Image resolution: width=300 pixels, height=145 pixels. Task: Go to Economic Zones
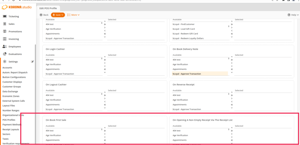point(11,96)
